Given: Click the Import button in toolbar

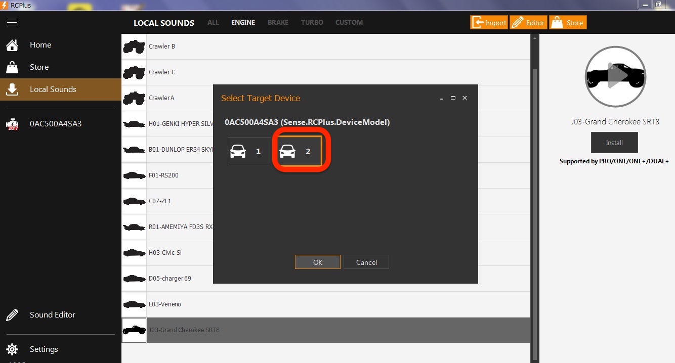Looking at the screenshot, I should click(489, 23).
